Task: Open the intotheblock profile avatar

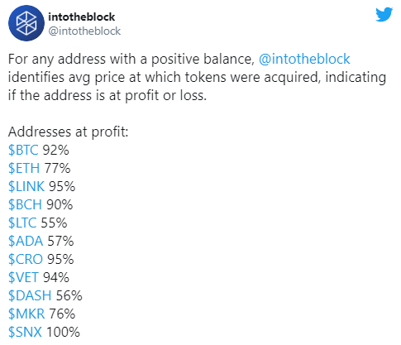Action: pos(26,23)
